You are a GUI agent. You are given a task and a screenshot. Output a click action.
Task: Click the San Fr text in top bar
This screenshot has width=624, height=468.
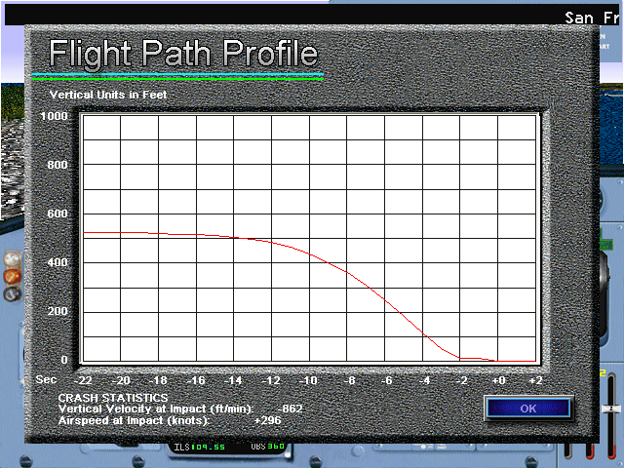(x=592, y=19)
